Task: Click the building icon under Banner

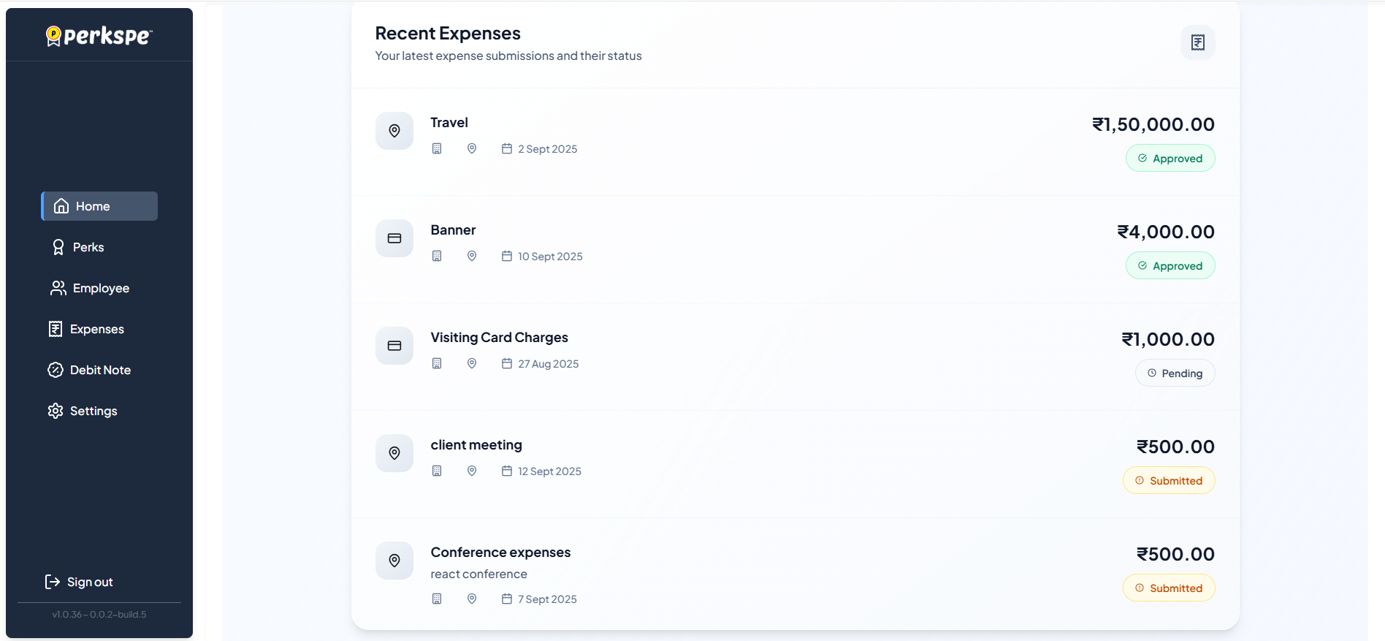Action: [x=437, y=257]
